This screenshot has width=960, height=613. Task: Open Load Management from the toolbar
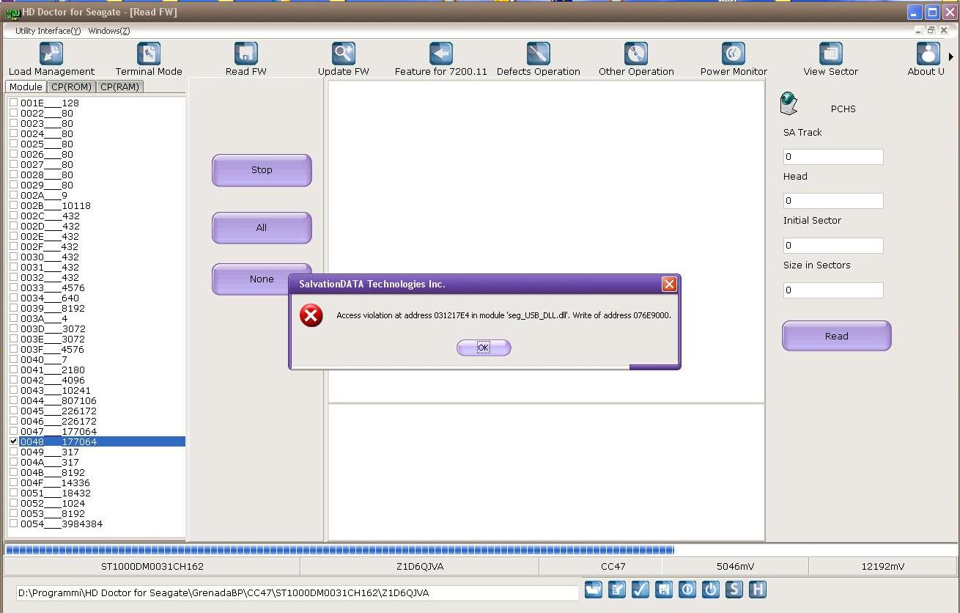[51, 59]
